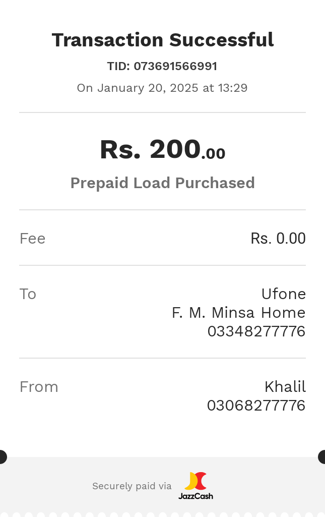Click the transaction time 13:29
Image resolution: width=325 pixels, height=517 pixels.
click(x=232, y=88)
